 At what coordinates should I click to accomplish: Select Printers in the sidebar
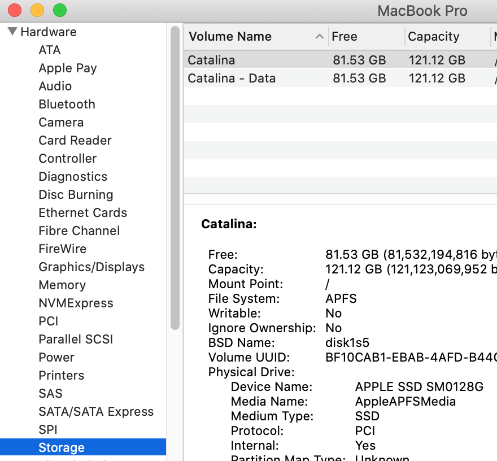tap(62, 375)
